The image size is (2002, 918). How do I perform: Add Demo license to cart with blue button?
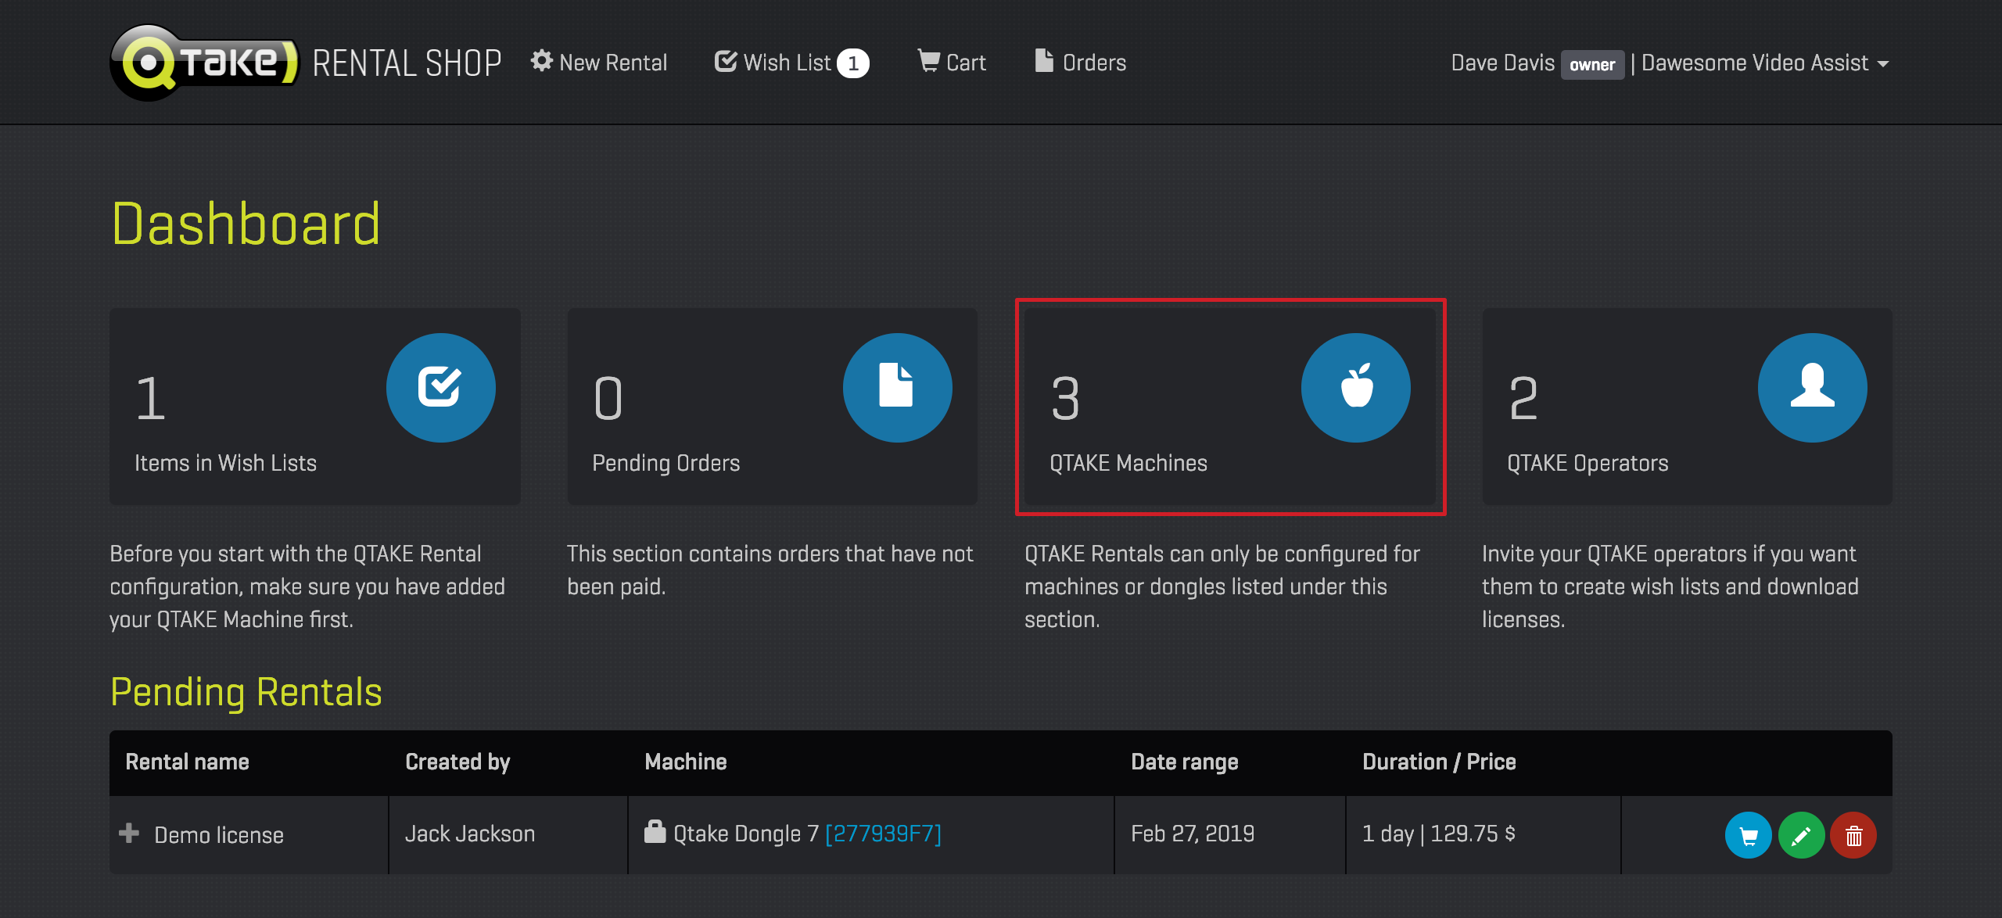click(1748, 836)
